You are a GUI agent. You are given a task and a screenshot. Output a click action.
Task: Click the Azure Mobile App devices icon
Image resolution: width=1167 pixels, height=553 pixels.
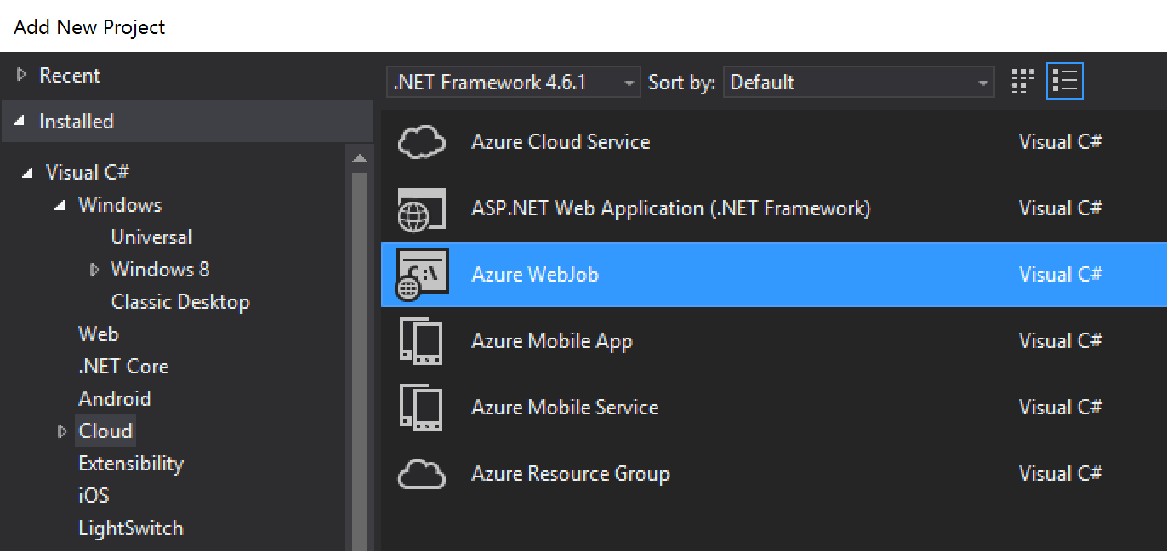[x=422, y=342]
